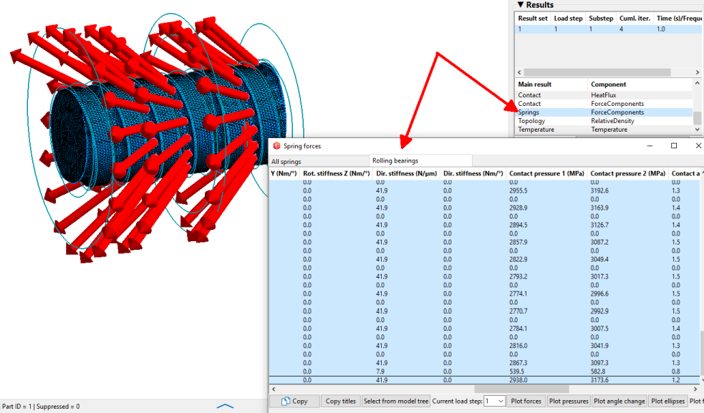Expand the blue chevron at viewport bottom
This screenshot has width=704, height=413.
point(225,406)
